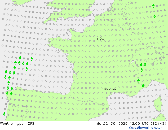This screenshot has height=130, width=168.
Task: Click the 'Weather type GFS' caption
Action: click(17, 124)
